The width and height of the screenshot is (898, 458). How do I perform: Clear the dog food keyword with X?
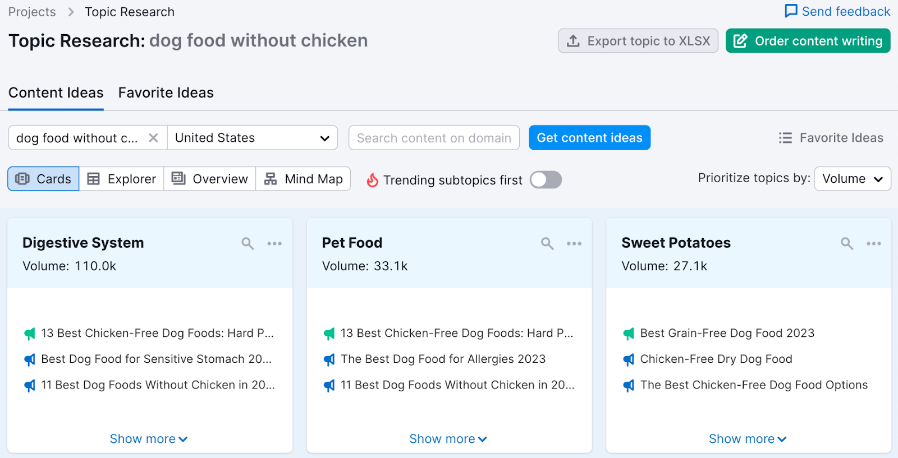[x=153, y=138]
